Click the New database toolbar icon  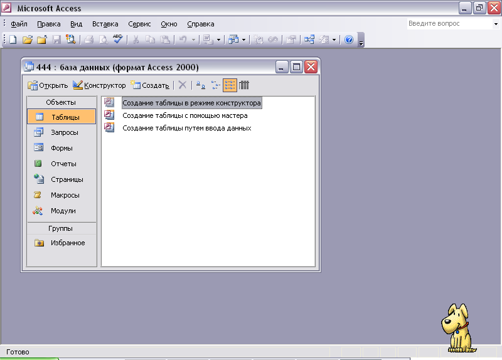coord(13,40)
